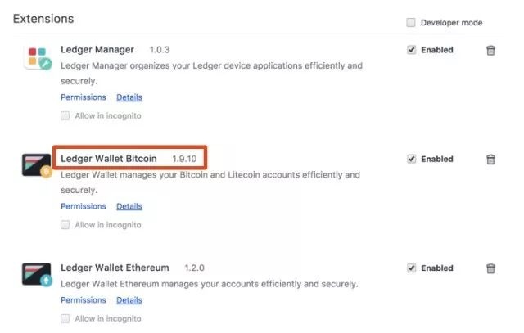
Task: Click the Ledger Manager extension icon
Action: pos(38,57)
